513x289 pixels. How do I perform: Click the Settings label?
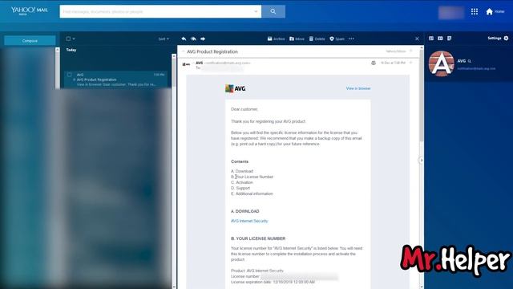(x=495, y=38)
